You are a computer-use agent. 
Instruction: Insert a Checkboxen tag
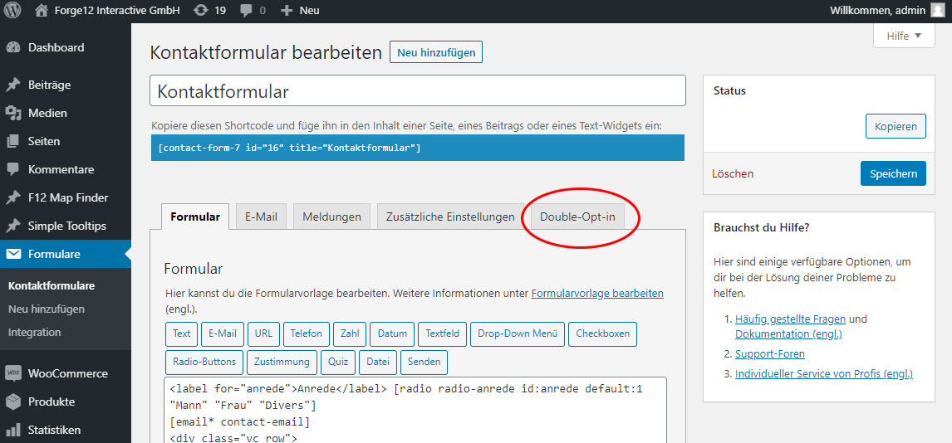click(x=603, y=334)
